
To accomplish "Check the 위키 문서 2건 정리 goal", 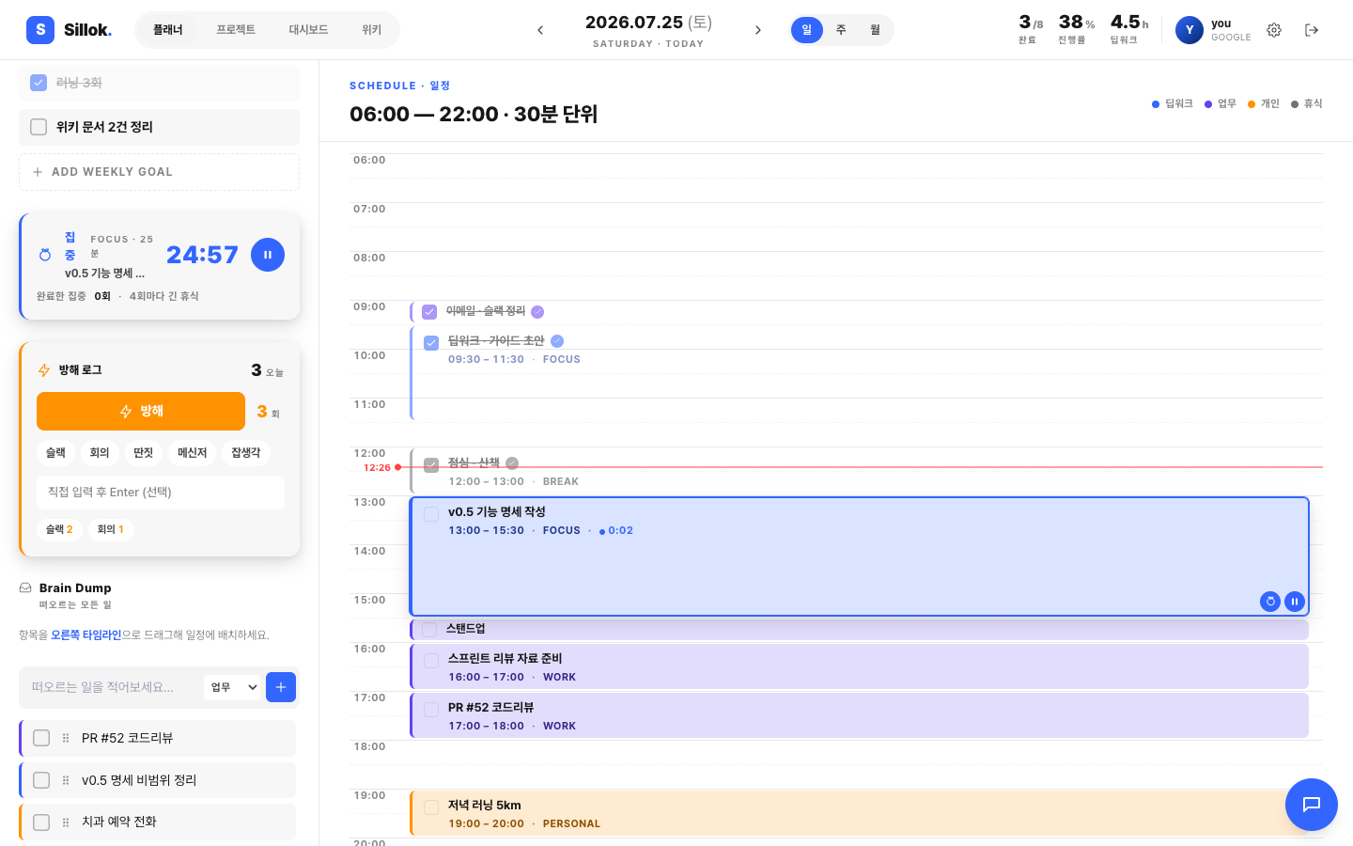I will click(x=39, y=127).
